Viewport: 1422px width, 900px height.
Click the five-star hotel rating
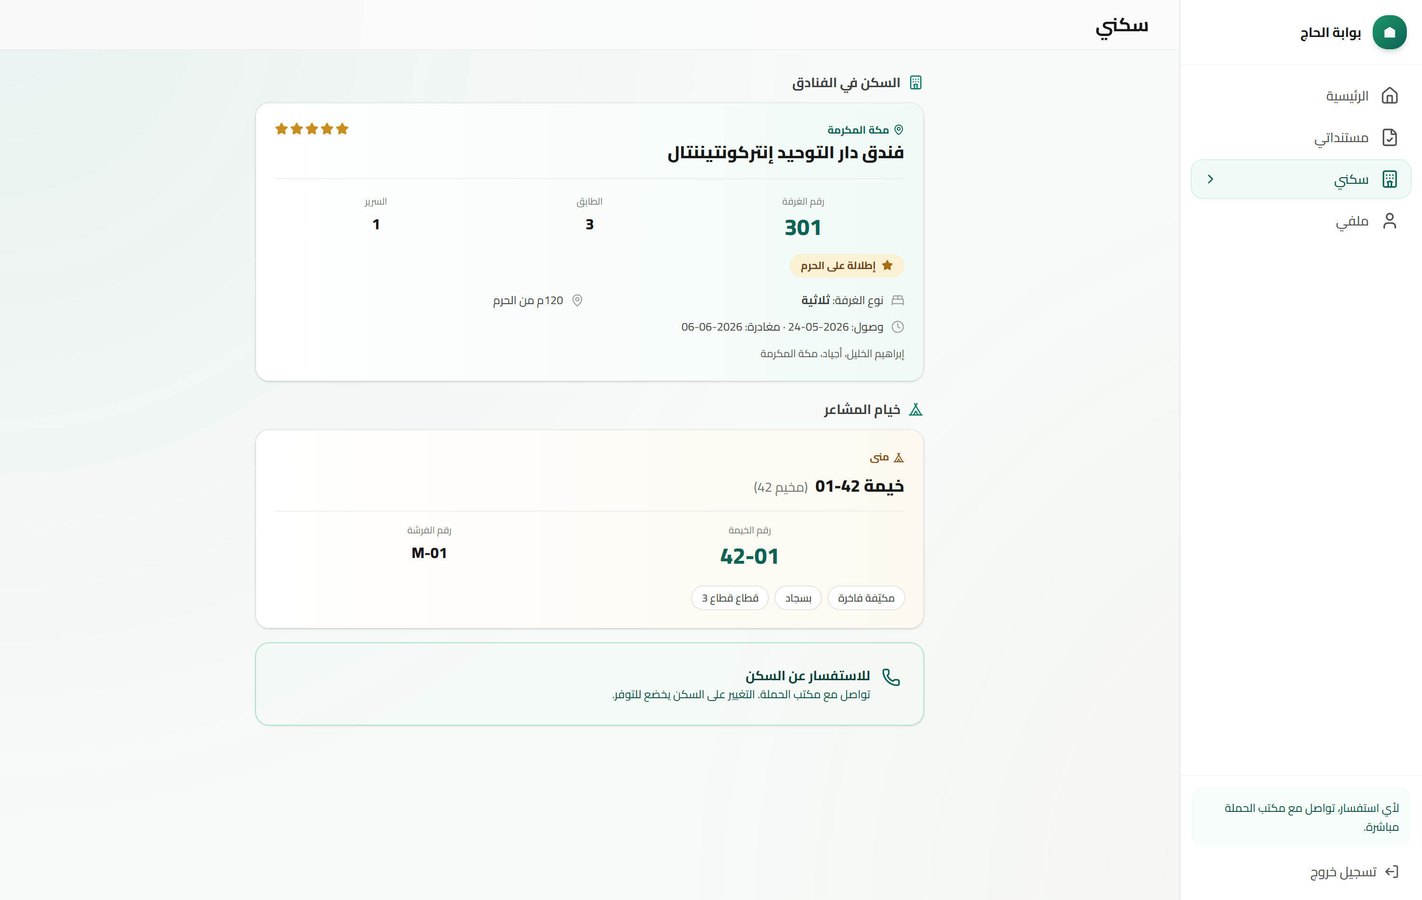(x=312, y=129)
